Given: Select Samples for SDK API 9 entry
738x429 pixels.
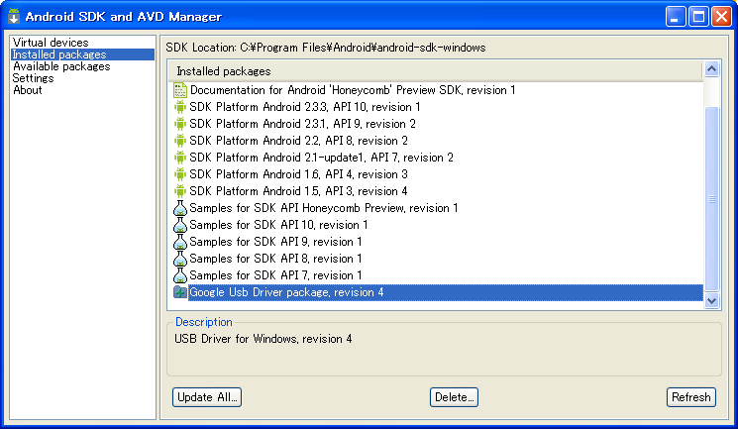Looking at the screenshot, I should tap(275, 242).
